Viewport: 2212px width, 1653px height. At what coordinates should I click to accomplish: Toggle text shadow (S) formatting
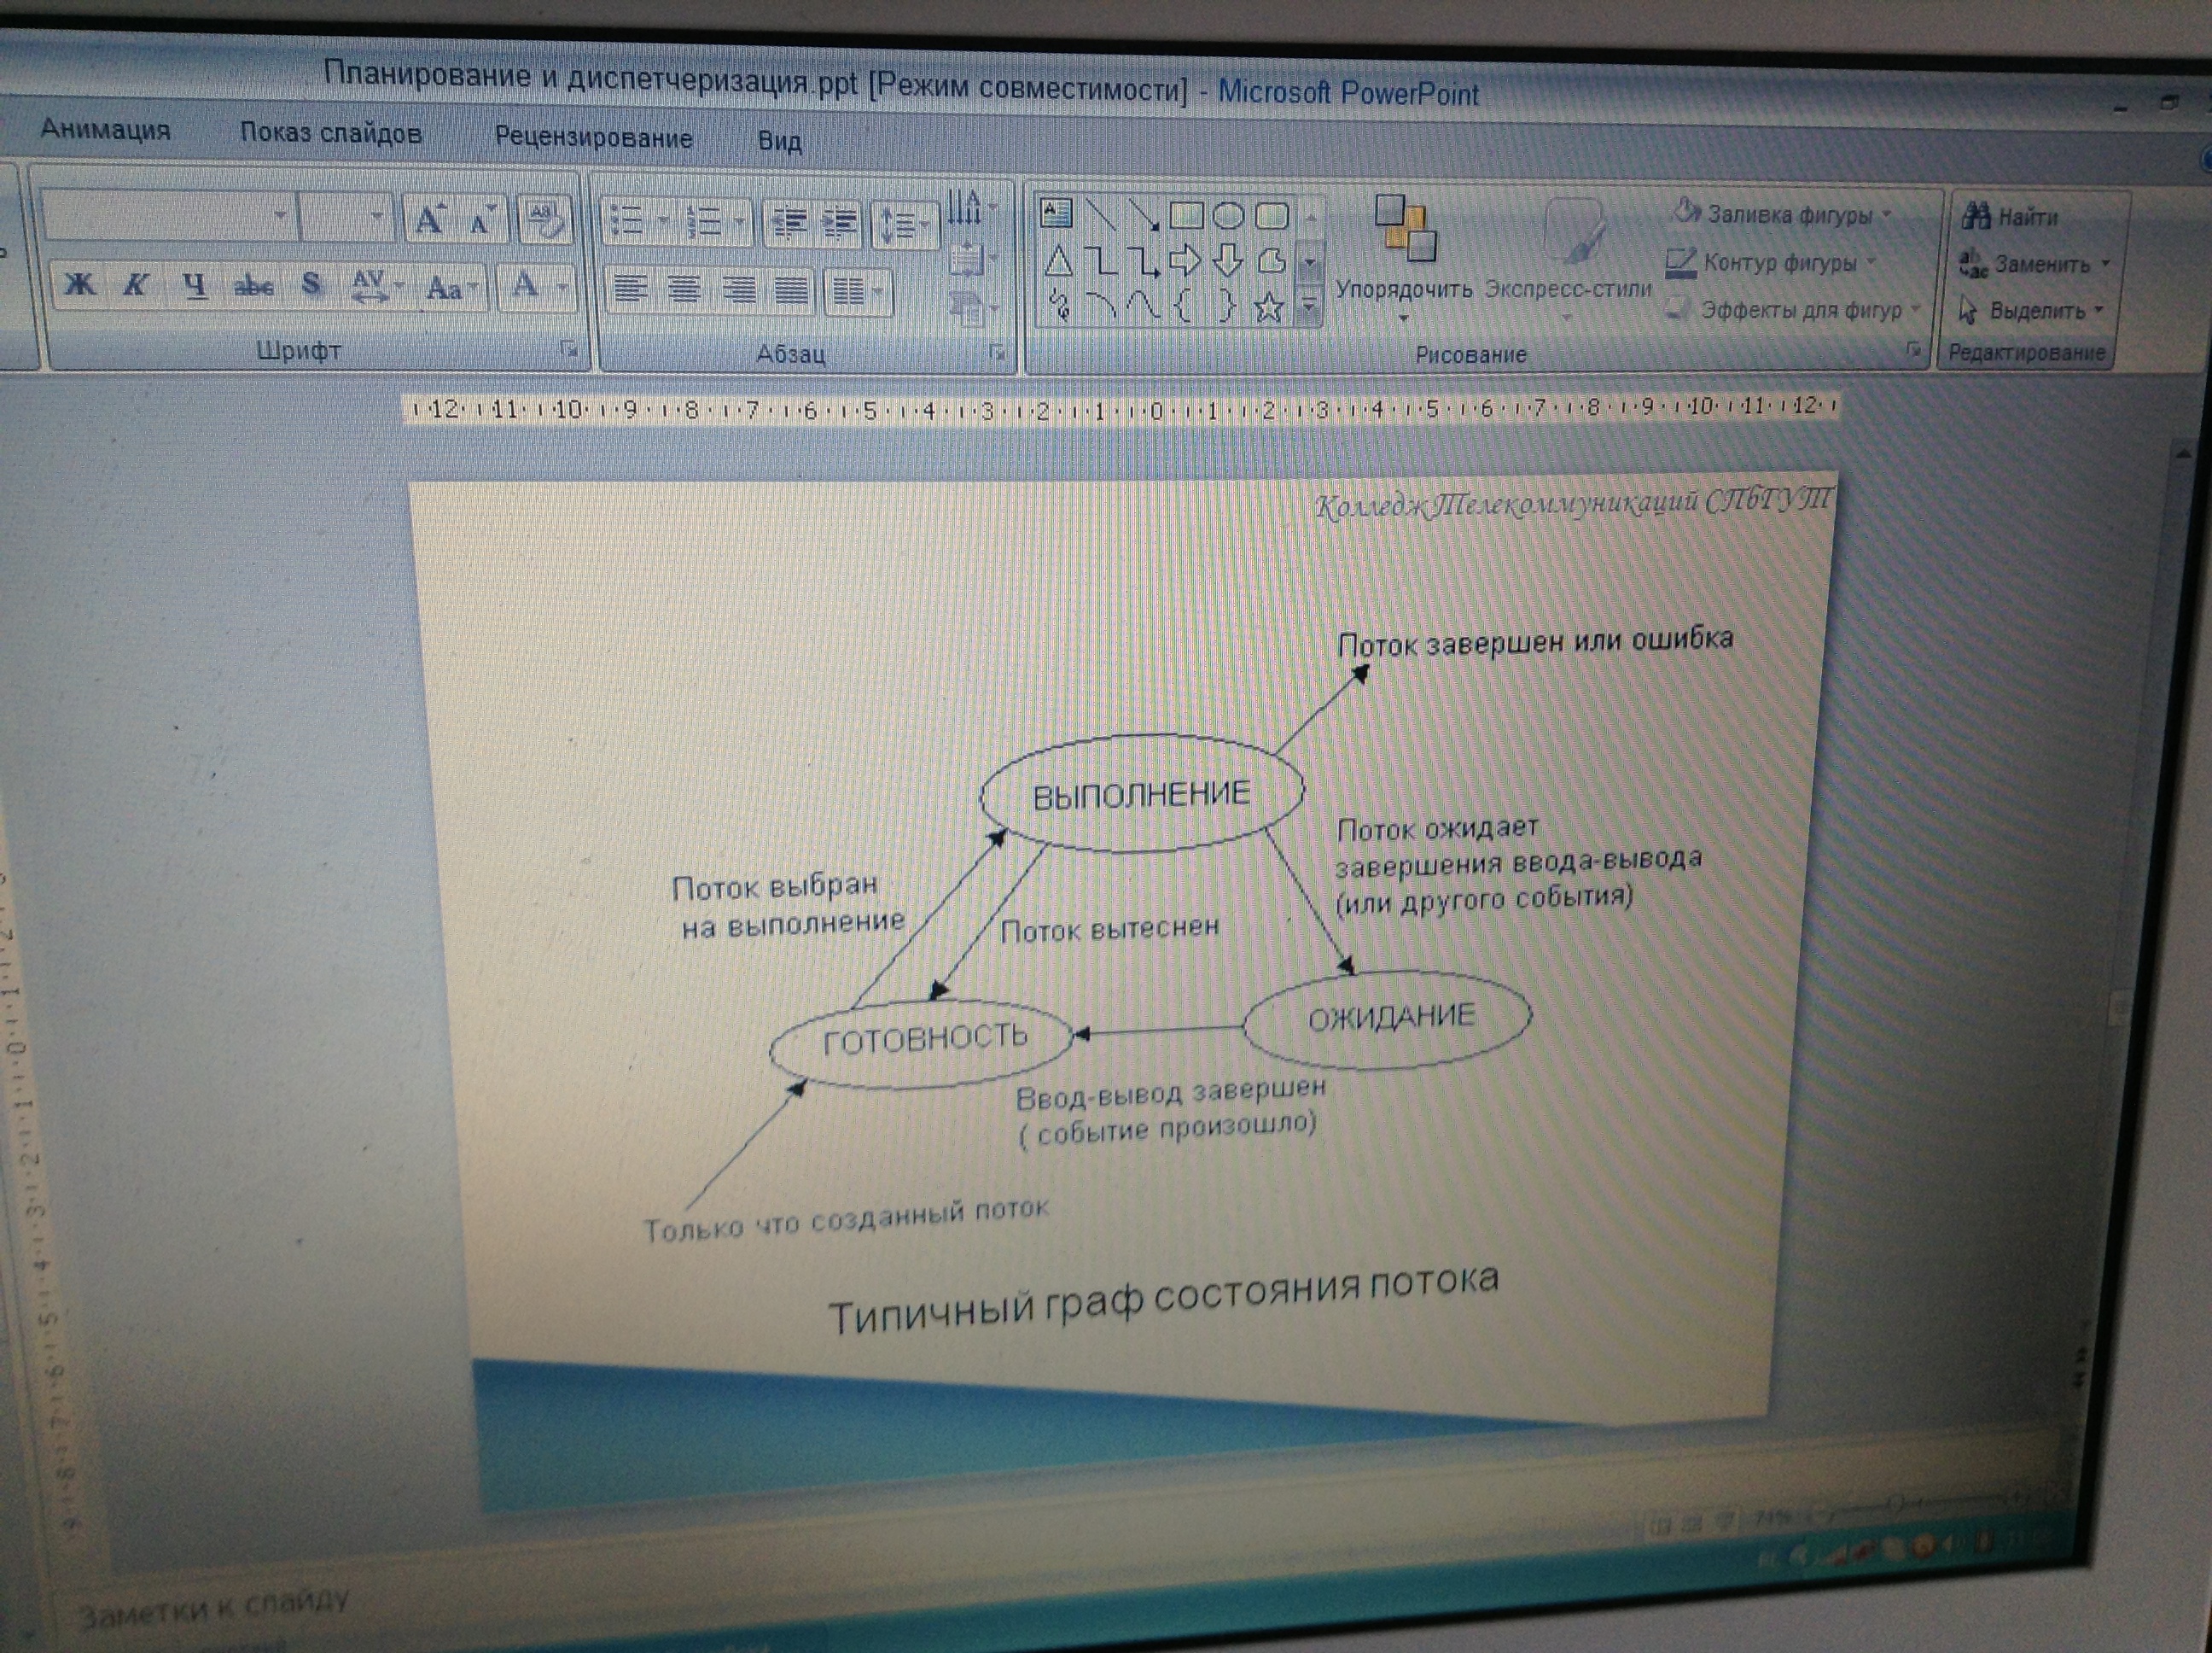(x=311, y=286)
